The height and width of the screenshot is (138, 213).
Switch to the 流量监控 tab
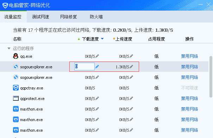tap(13, 17)
